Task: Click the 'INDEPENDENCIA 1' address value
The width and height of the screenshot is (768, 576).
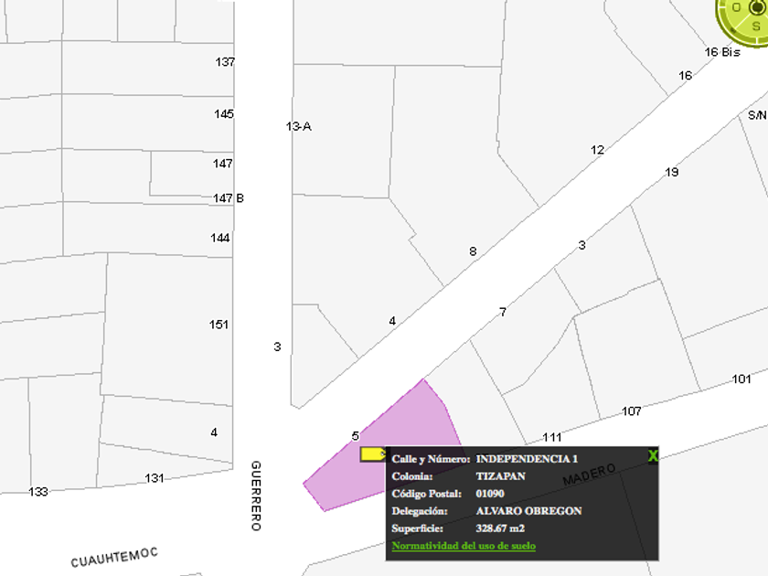Action: click(527, 459)
